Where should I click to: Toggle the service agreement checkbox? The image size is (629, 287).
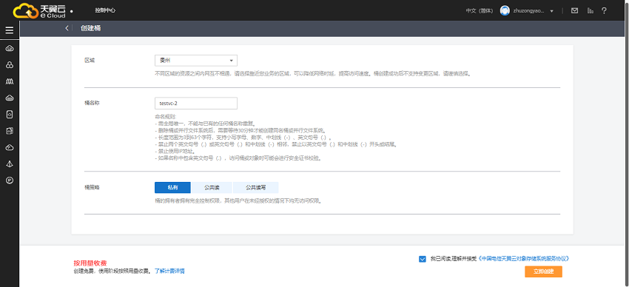click(x=422, y=259)
